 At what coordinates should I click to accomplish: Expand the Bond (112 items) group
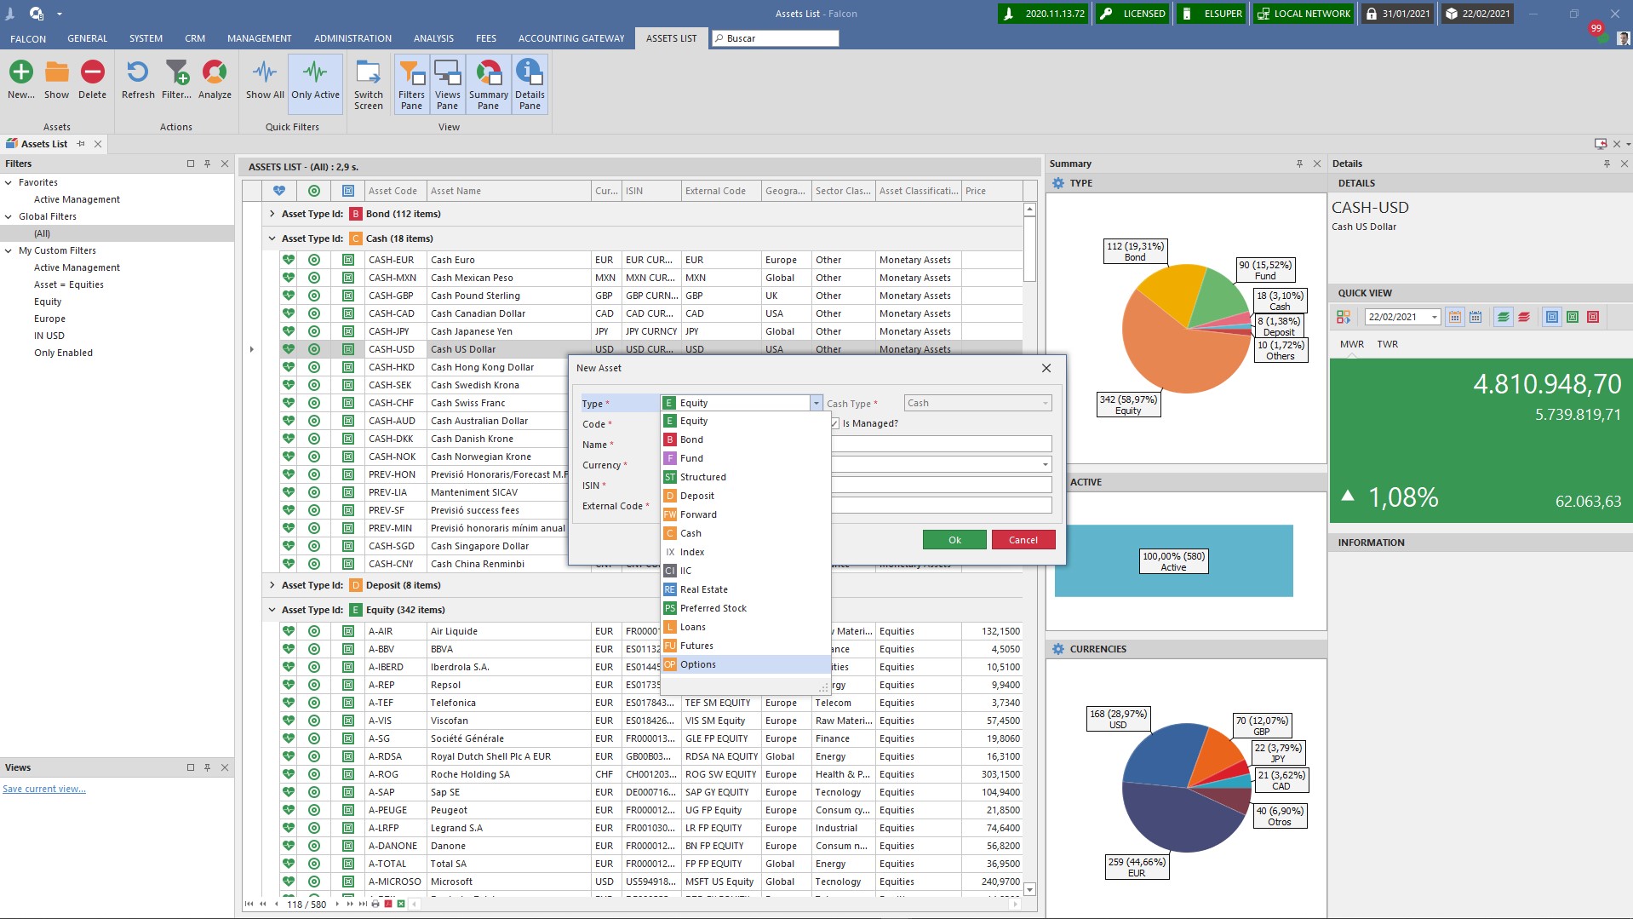[x=272, y=214]
